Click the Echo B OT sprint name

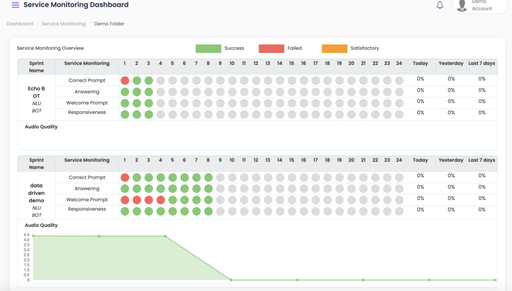(x=36, y=92)
